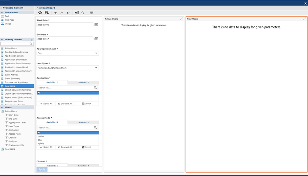Screen dimensions: 308x176
Task: Click Deselect All under Access Mode list
Action: [x=65, y=147]
